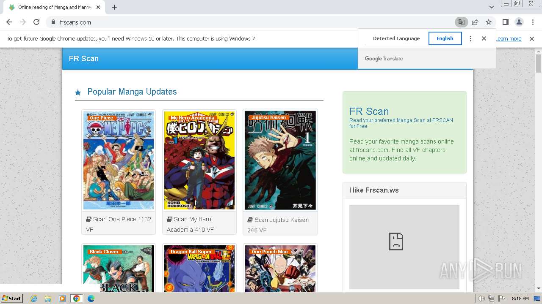Open the My Hero Academia cover thumbnail
This screenshot has width=542, height=304.
click(x=199, y=160)
